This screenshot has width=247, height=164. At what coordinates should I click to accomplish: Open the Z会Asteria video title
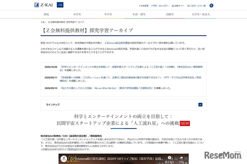click(116, 159)
